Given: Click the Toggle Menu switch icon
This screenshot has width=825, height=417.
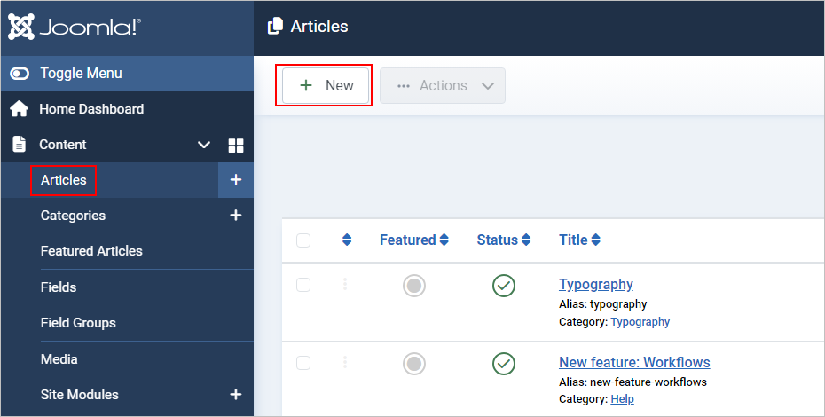Looking at the screenshot, I should 20,73.
